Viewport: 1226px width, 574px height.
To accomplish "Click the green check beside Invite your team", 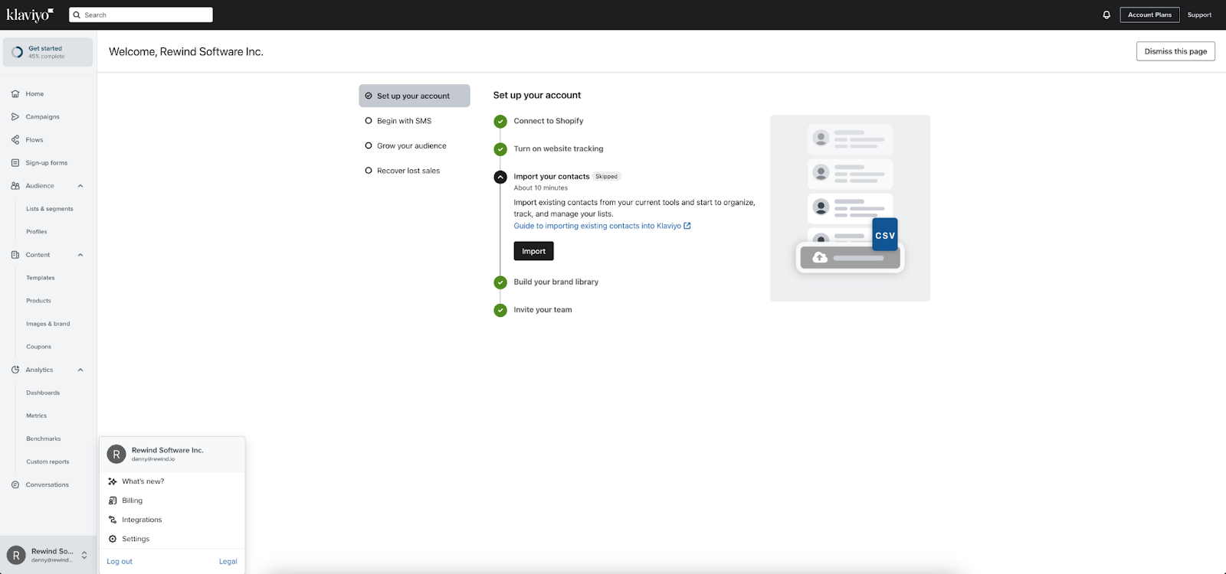I will click(x=500, y=310).
